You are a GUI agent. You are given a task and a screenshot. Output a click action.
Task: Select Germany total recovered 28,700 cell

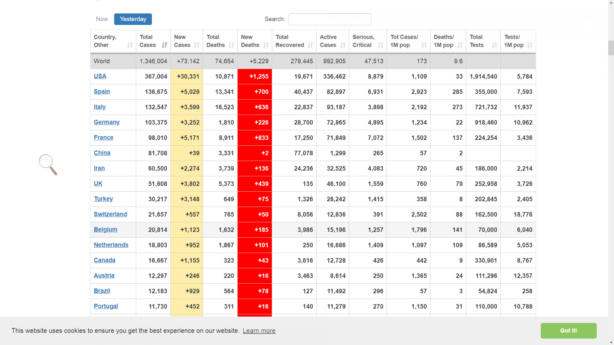[294, 123]
